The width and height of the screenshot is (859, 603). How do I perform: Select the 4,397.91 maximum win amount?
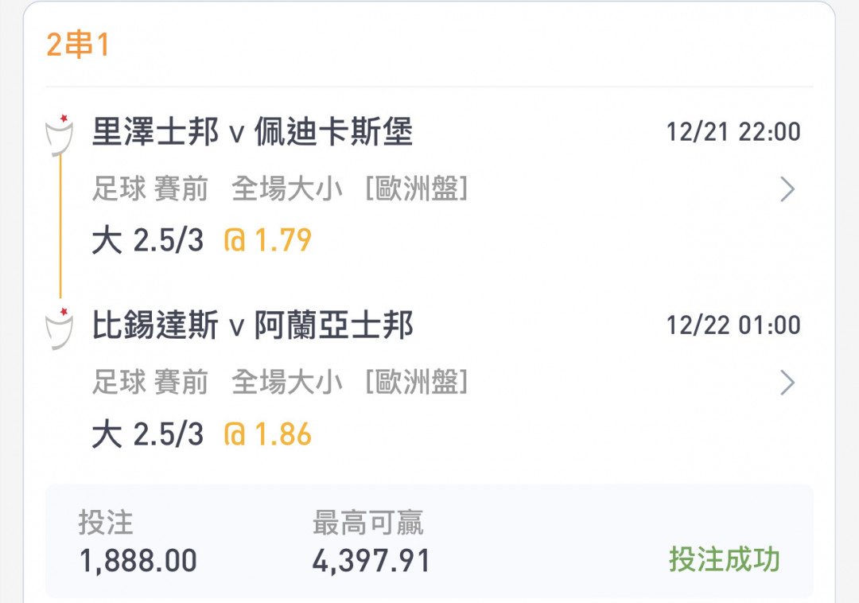(x=371, y=562)
